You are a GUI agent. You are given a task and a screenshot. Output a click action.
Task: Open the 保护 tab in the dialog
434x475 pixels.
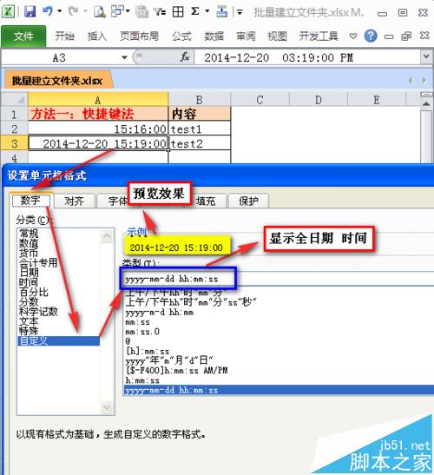(x=248, y=201)
